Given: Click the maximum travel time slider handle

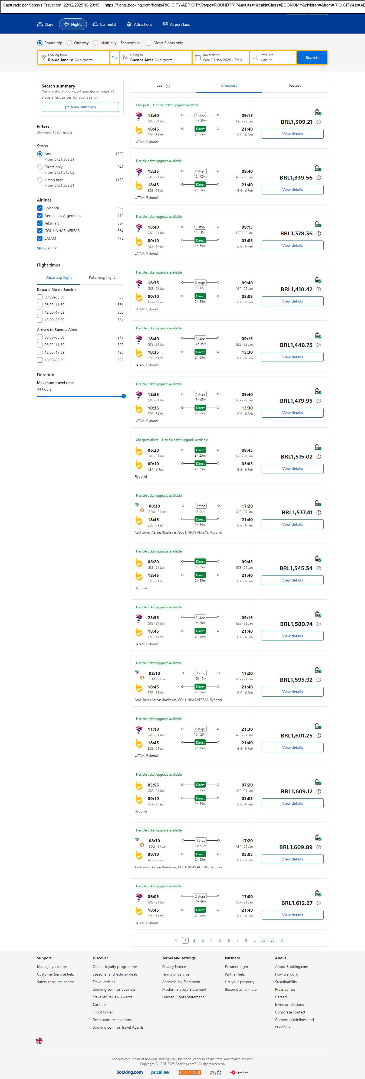Looking at the screenshot, I should tap(123, 396).
